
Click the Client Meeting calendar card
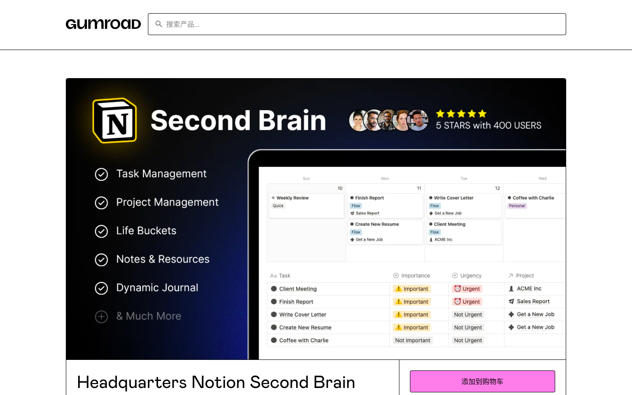tap(464, 232)
